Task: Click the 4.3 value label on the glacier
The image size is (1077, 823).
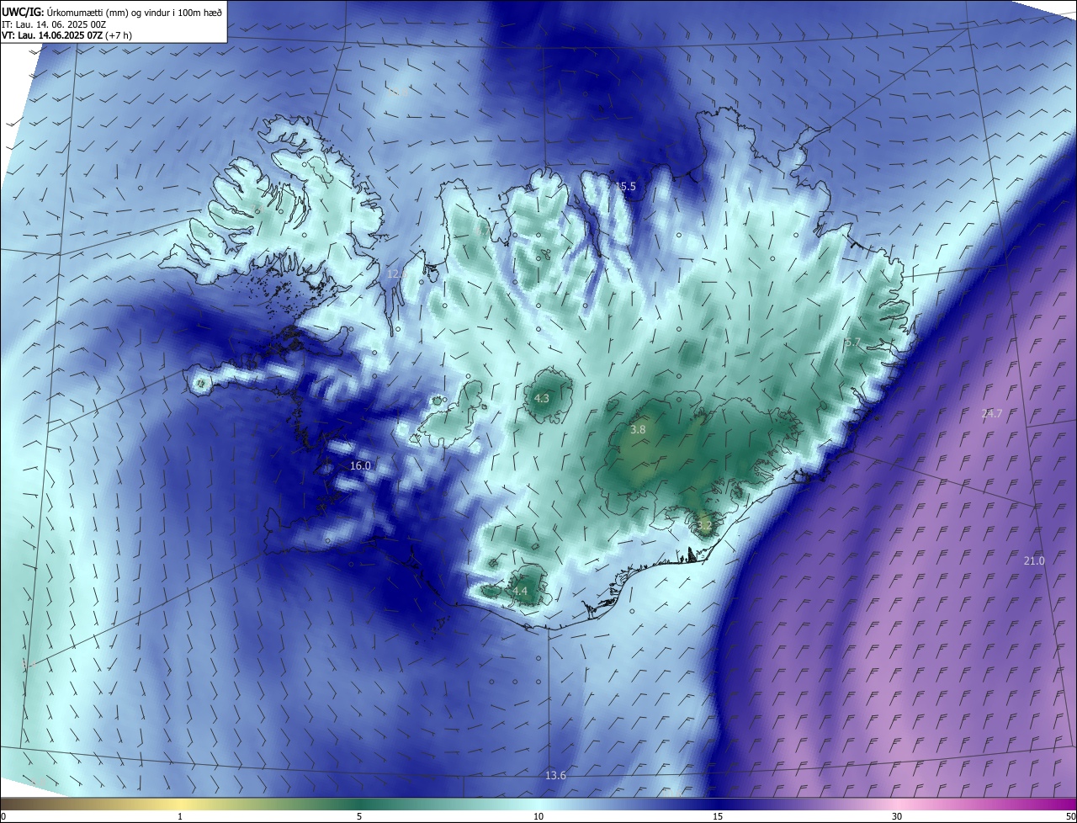Action: (542, 399)
